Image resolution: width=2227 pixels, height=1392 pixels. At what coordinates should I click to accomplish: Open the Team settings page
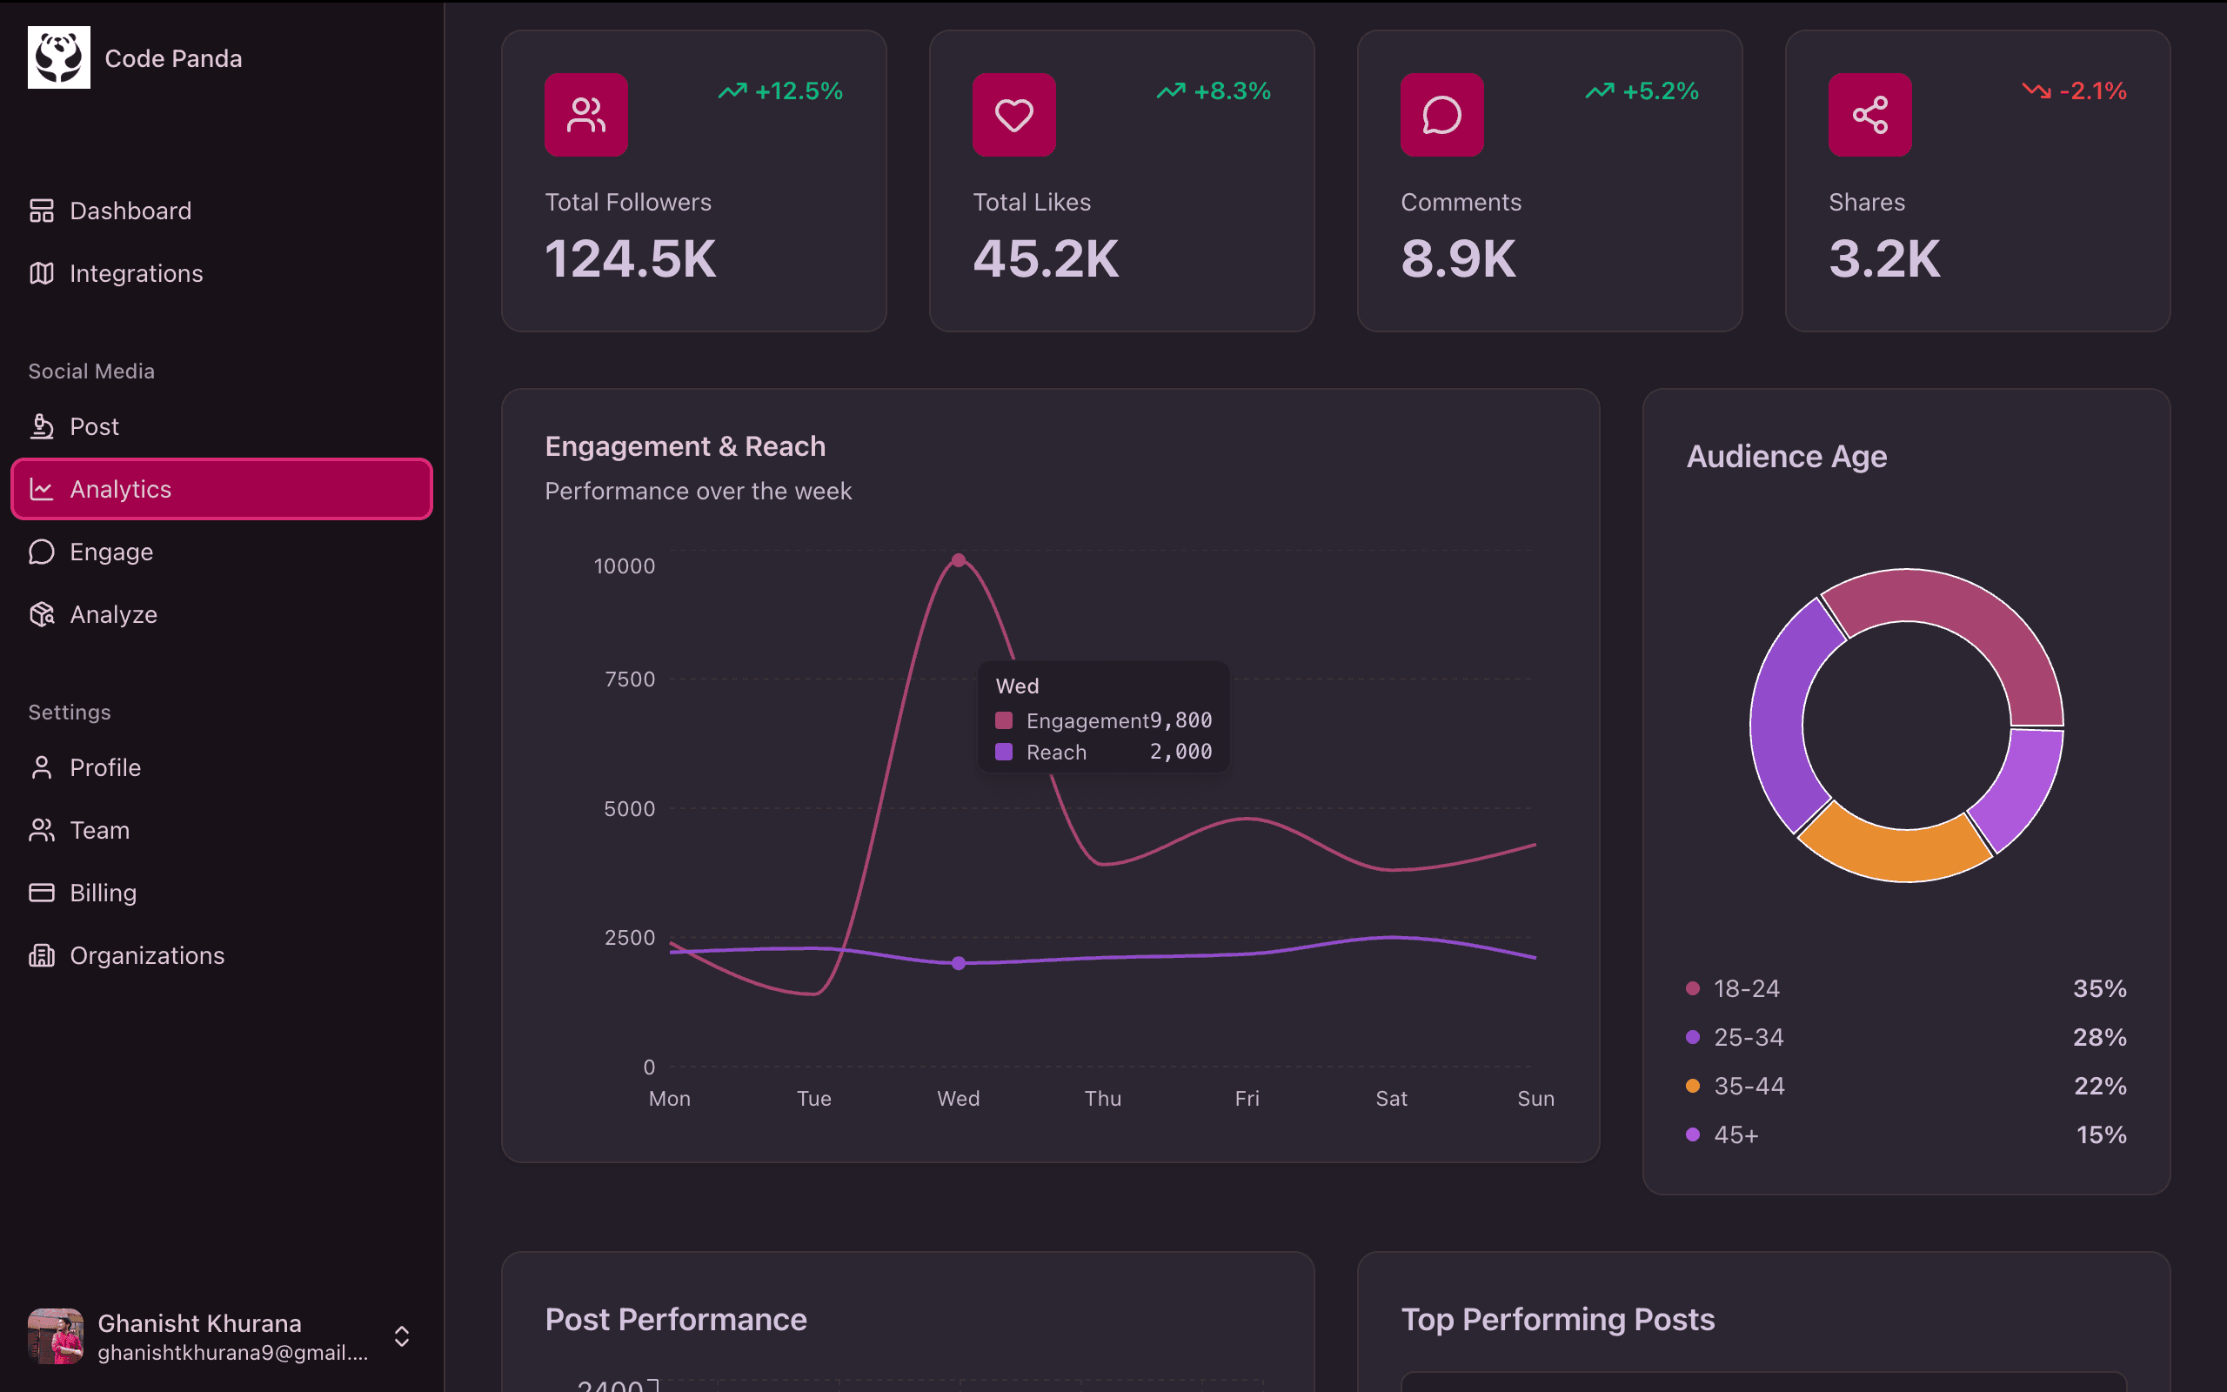pos(99,829)
